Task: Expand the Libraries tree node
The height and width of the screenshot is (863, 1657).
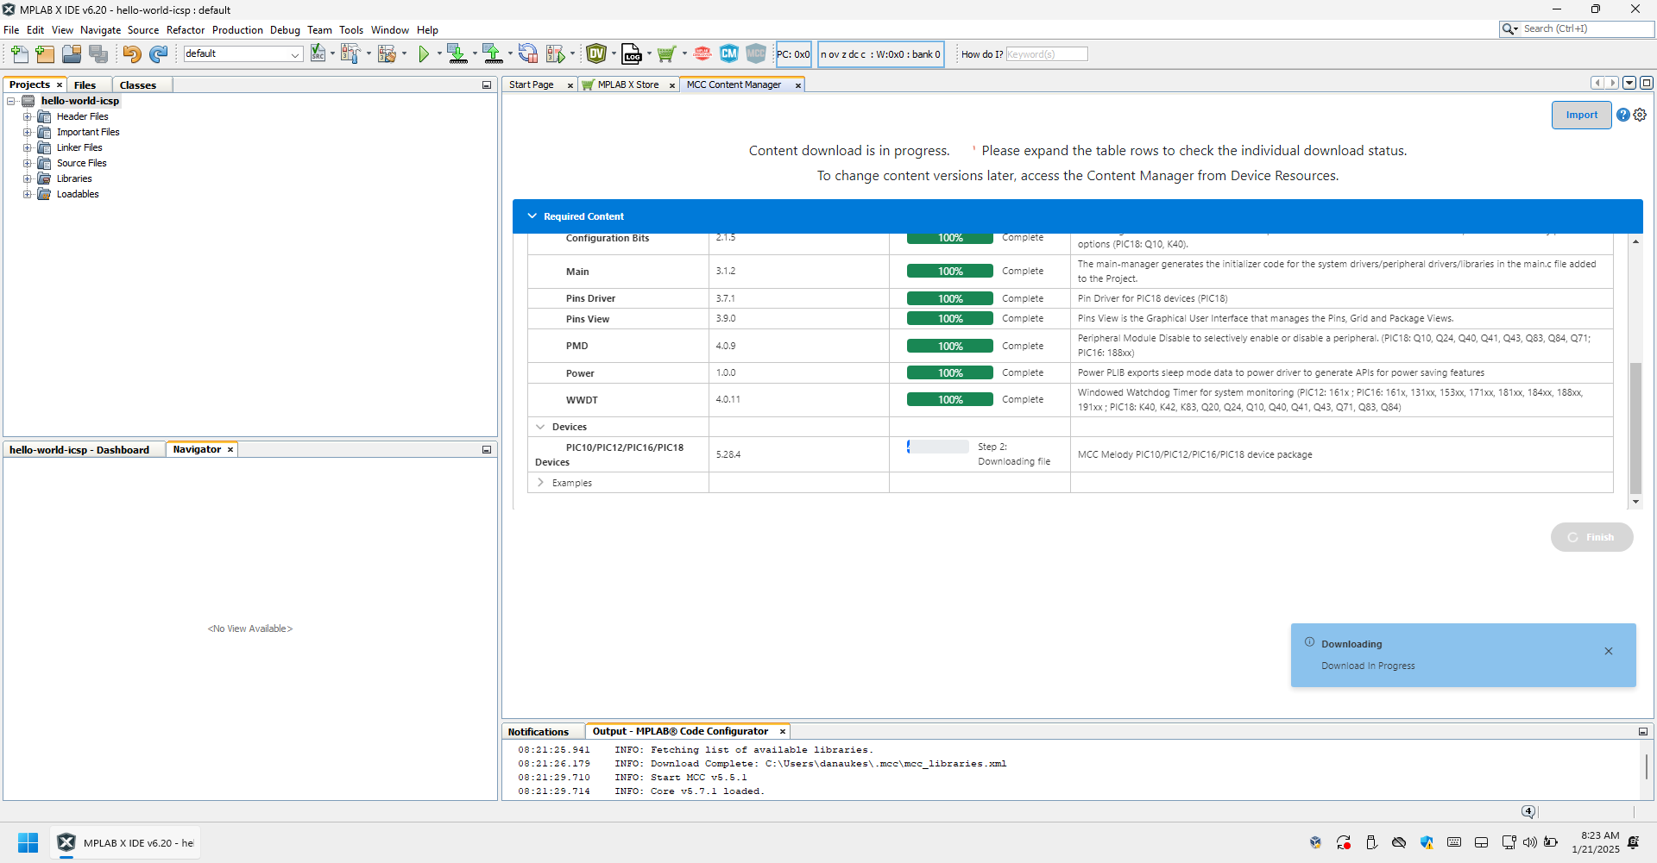Action: (27, 178)
